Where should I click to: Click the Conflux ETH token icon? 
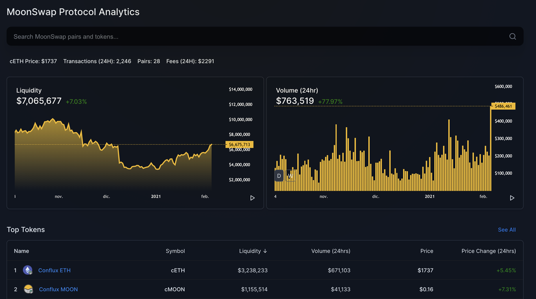point(28,270)
